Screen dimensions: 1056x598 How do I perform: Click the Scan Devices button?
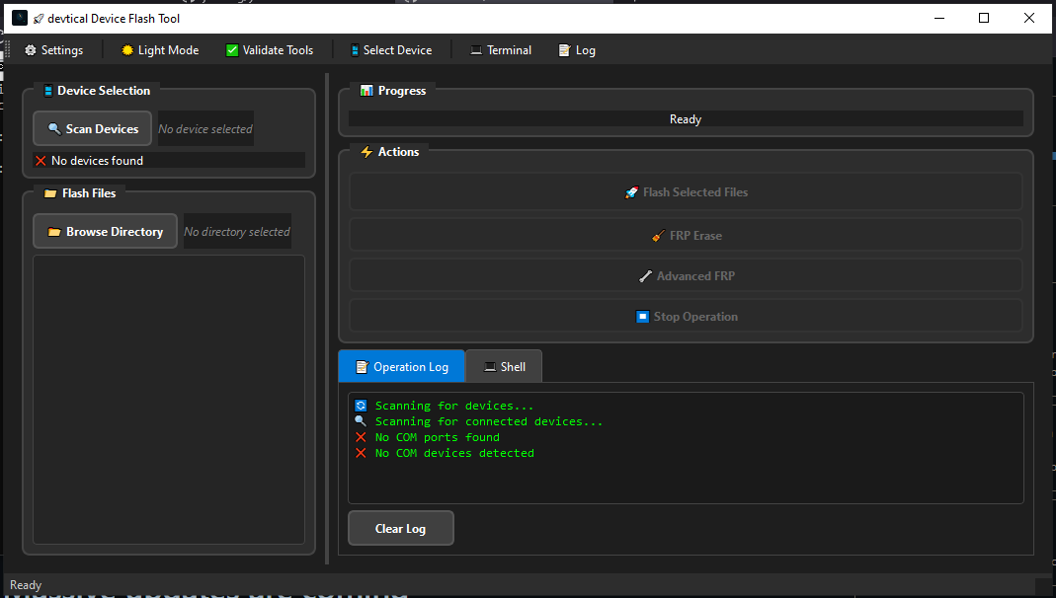point(92,128)
